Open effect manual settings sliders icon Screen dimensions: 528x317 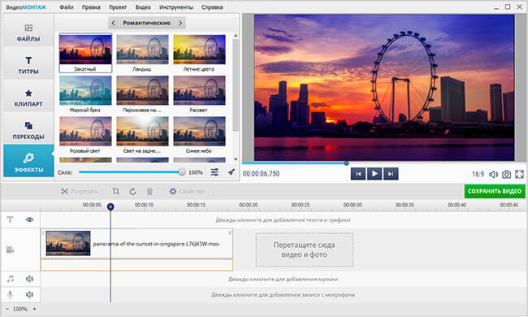pyautogui.click(x=214, y=172)
